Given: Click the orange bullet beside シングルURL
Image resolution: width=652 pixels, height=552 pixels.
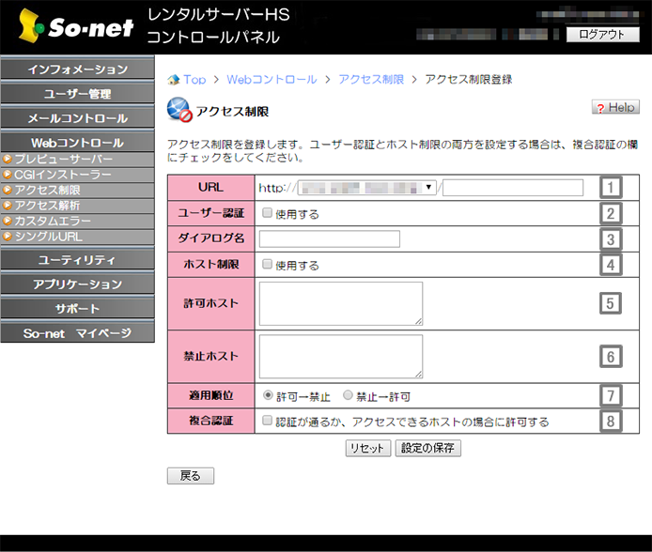Looking at the screenshot, I should click(x=8, y=237).
